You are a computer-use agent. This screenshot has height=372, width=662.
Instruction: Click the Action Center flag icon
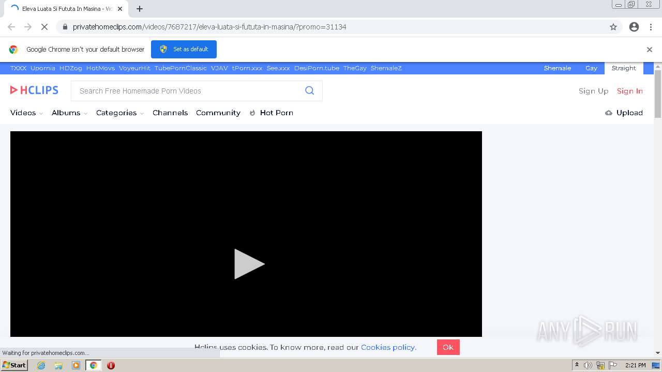tap(613, 365)
